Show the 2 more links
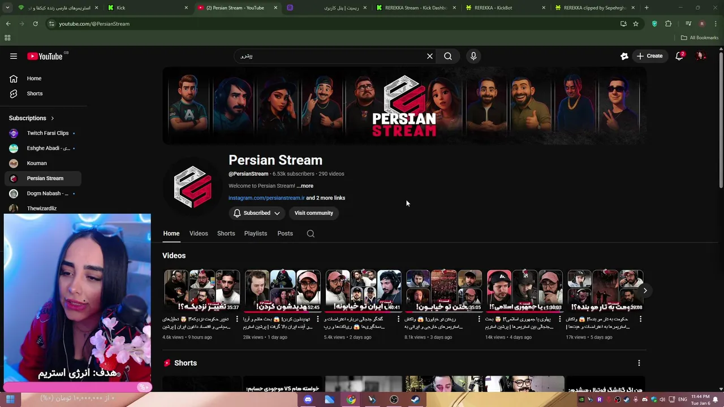This screenshot has width=724, height=407. point(326,198)
